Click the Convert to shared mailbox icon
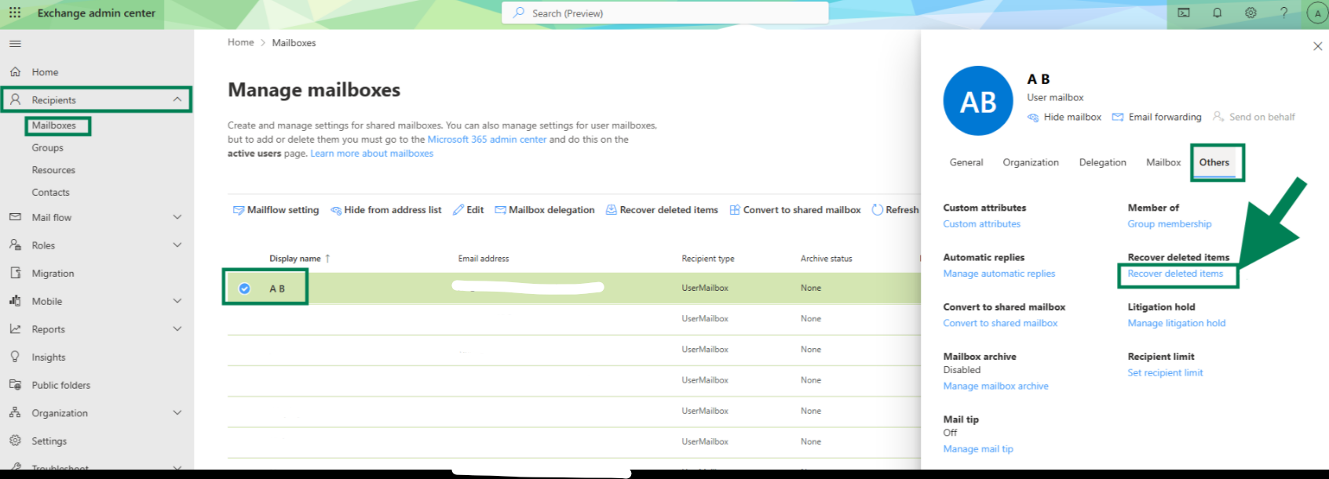 point(735,210)
